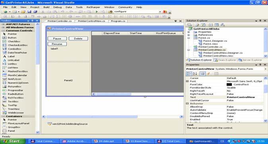Click the Save floppy disk icon

click(29, 12)
